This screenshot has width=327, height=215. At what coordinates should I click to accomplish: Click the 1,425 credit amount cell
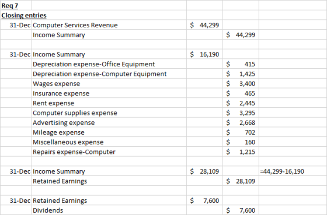241,74
